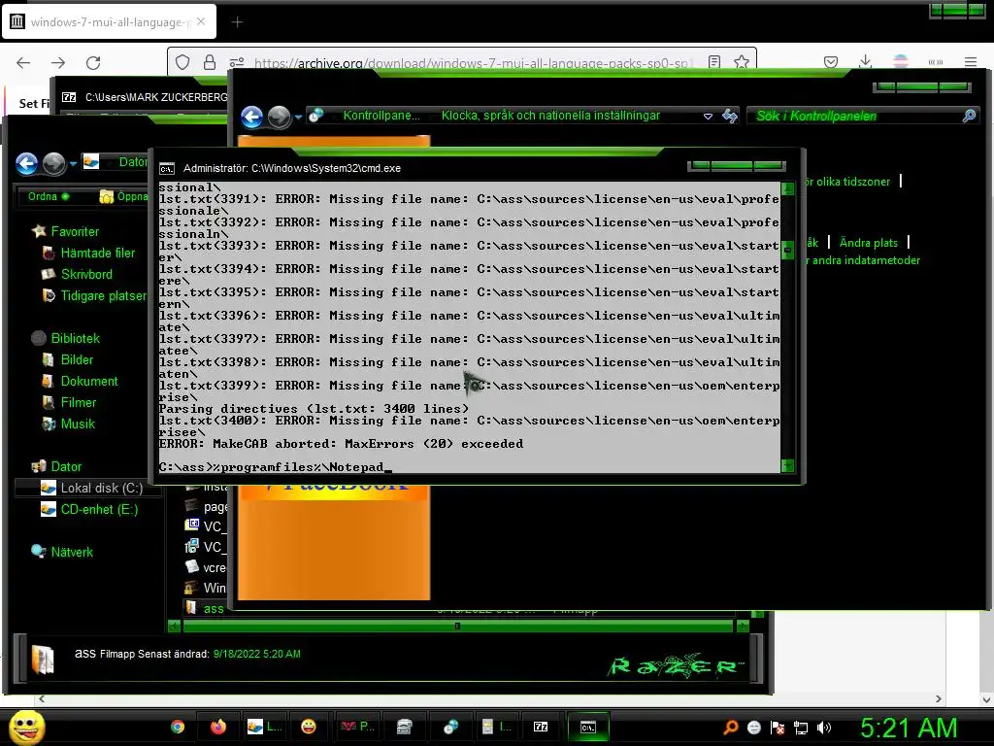Click the Klocka, språk och nationella inställningar breadcrumb
The image size is (994, 746).
point(550,116)
